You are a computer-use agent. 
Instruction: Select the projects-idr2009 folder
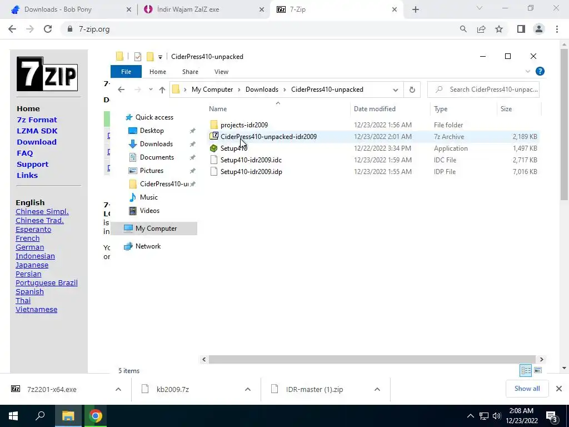point(244,125)
